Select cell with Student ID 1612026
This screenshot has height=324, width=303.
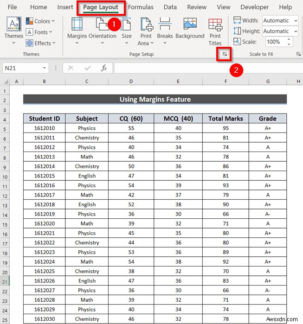(x=44, y=281)
